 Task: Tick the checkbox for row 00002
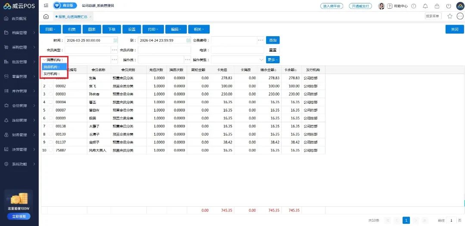[x=51, y=86]
